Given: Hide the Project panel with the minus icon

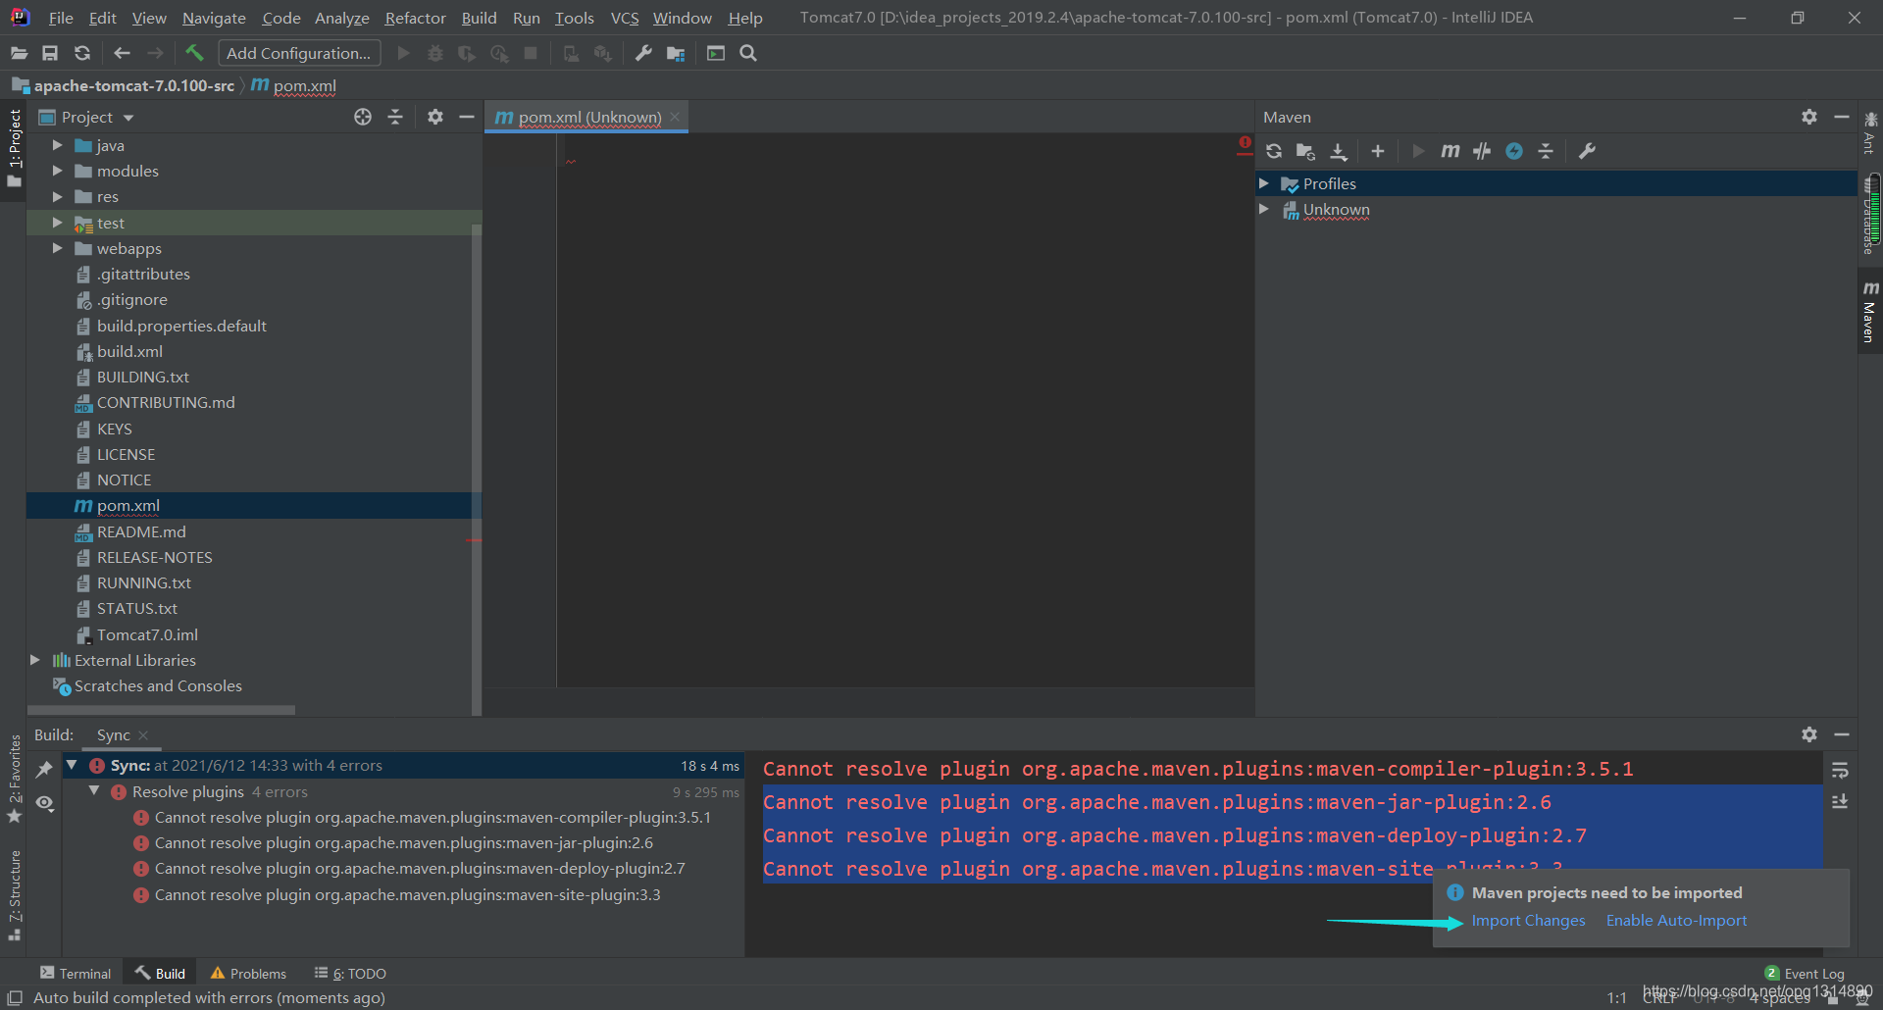Looking at the screenshot, I should [467, 117].
